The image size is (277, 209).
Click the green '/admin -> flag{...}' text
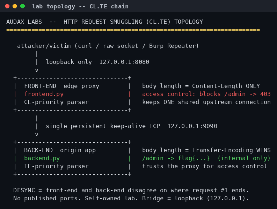(176, 158)
